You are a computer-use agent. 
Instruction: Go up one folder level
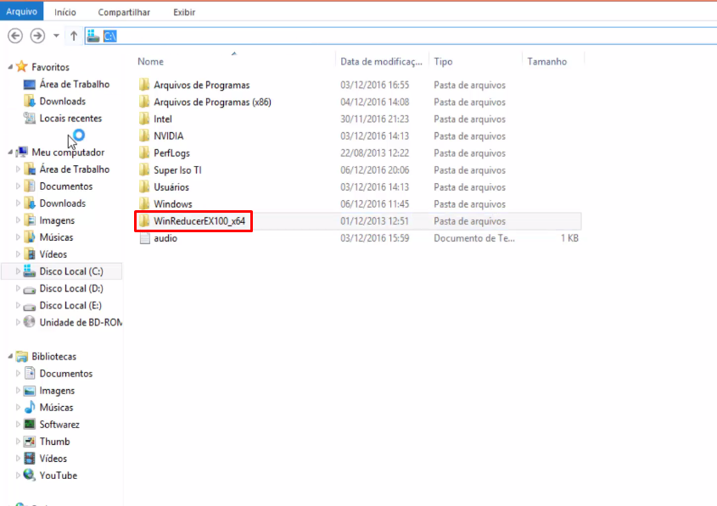[x=74, y=36]
